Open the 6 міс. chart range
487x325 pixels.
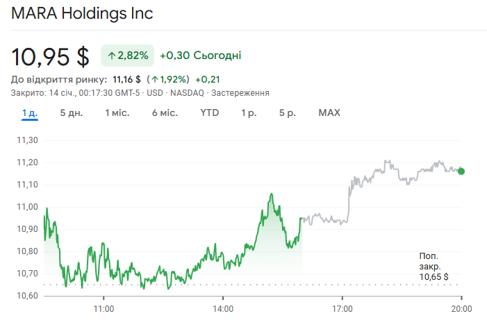point(165,112)
